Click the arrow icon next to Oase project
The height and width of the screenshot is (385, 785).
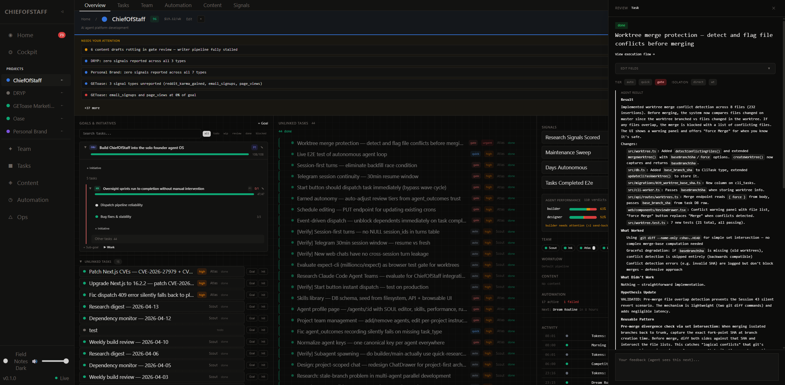coord(62,119)
